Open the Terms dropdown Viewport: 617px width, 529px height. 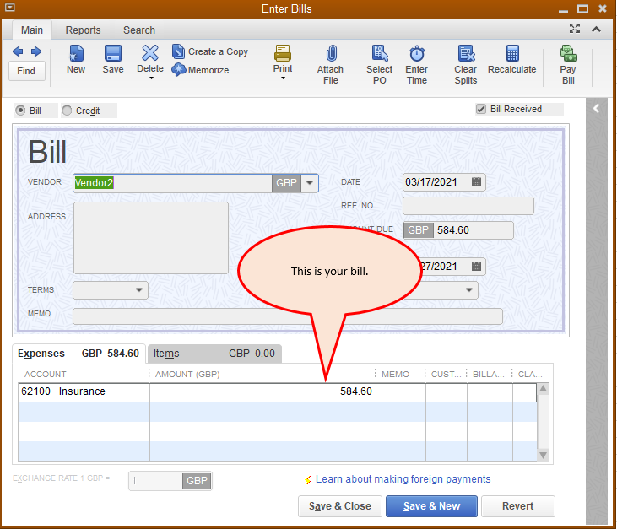coord(139,290)
